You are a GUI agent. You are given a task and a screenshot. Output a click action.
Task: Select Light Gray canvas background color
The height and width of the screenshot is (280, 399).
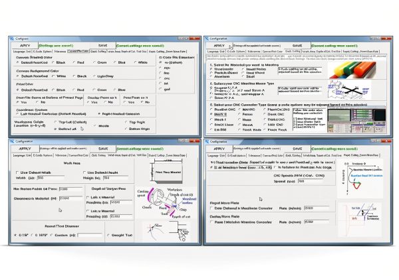point(104,76)
